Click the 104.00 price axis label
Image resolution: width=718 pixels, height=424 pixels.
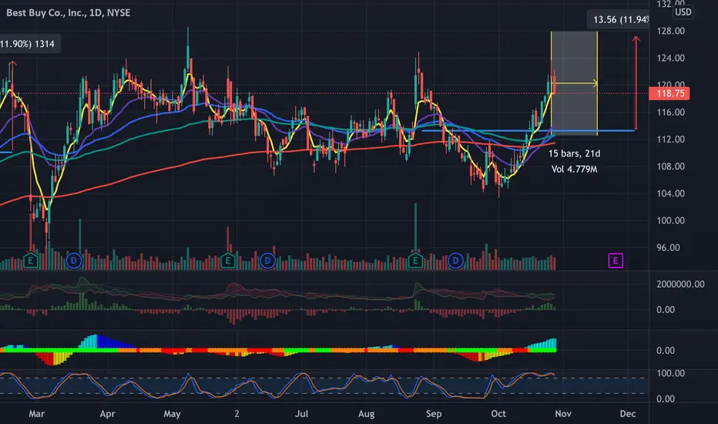point(670,193)
